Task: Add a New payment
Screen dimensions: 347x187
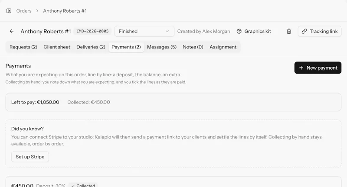Action: (318, 68)
